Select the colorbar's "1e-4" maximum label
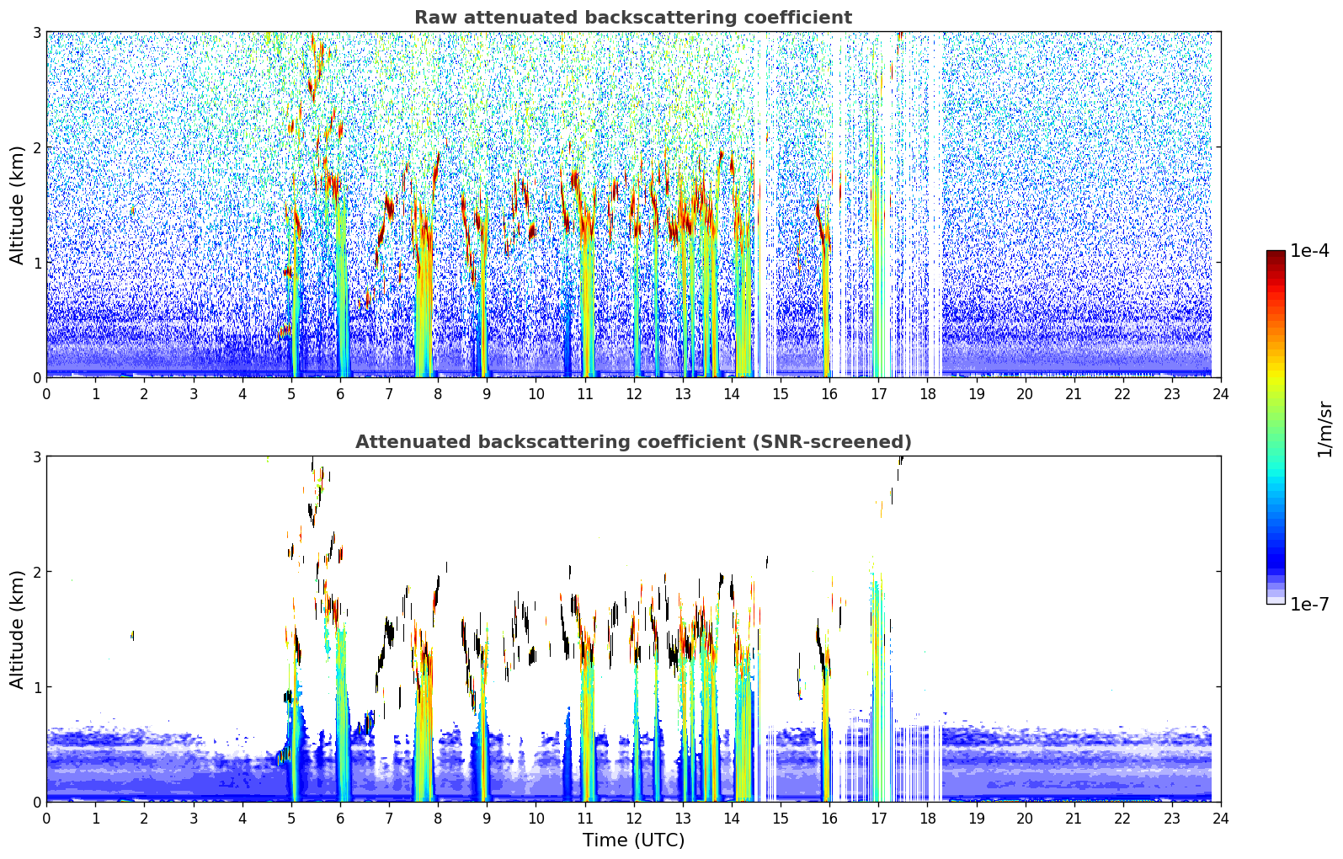Screen dimensions: 1343x859 pyautogui.click(x=1309, y=251)
